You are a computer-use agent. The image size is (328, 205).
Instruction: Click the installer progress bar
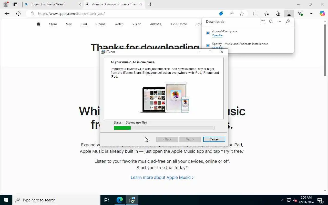[x=164, y=128]
